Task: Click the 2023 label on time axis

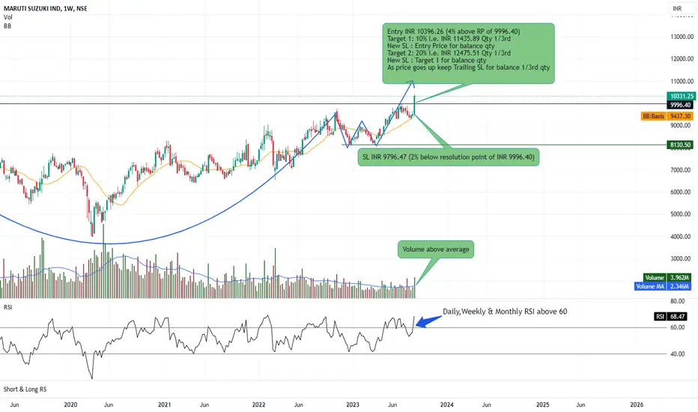Action: (x=353, y=405)
